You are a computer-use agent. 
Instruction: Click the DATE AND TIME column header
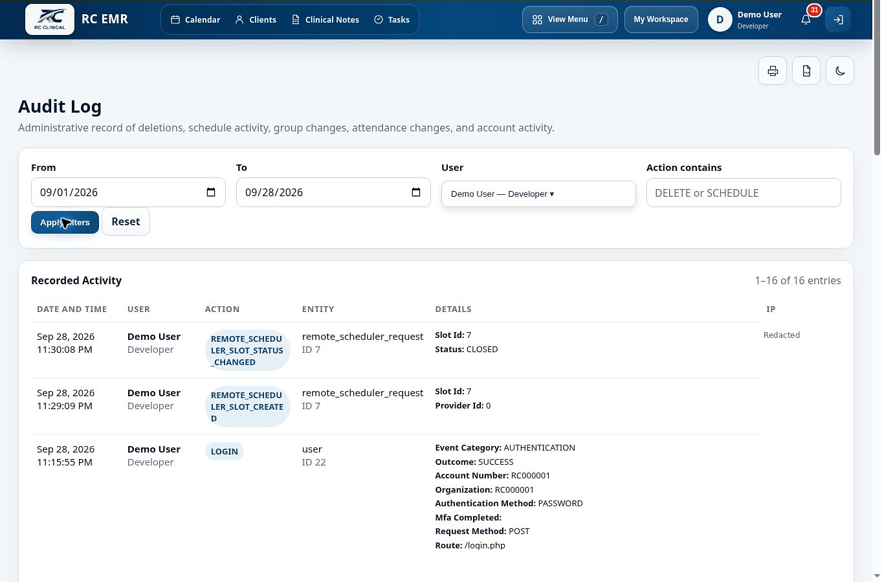point(72,309)
